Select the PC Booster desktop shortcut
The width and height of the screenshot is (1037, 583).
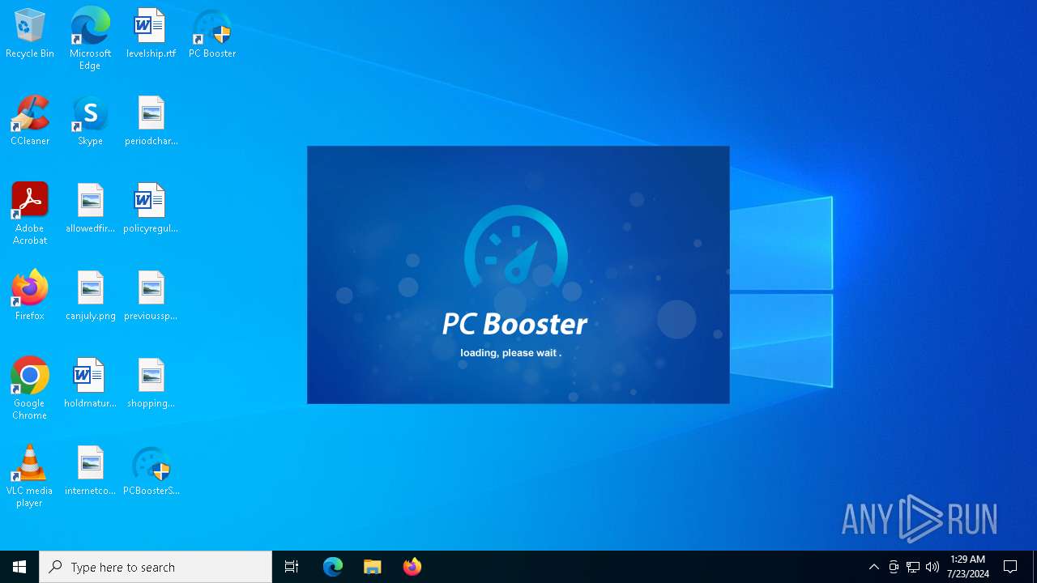pyautogui.click(x=212, y=34)
